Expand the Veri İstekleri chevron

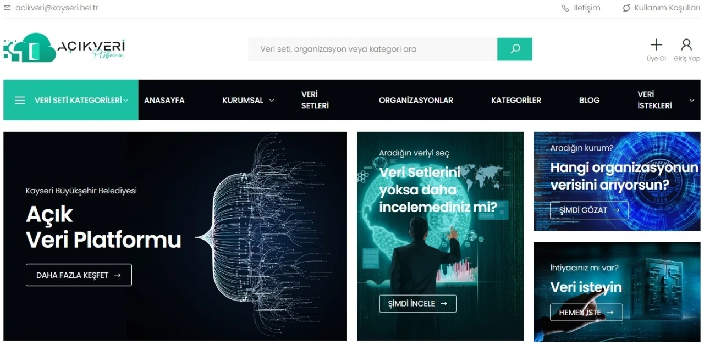point(692,101)
